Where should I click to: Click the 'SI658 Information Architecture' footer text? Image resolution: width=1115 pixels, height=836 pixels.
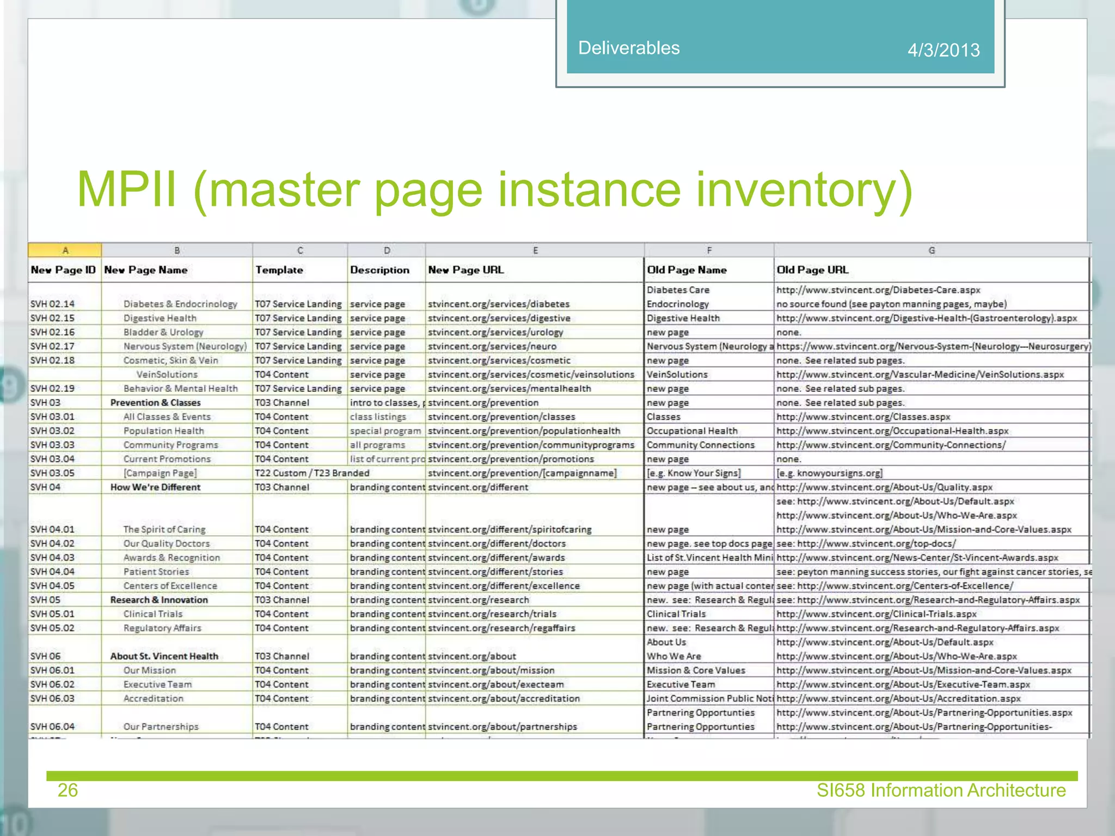pos(941,790)
